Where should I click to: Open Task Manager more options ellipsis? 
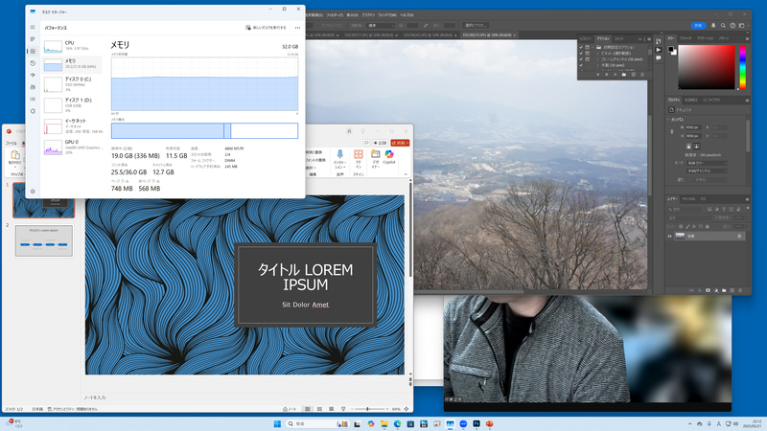(297, 28)
